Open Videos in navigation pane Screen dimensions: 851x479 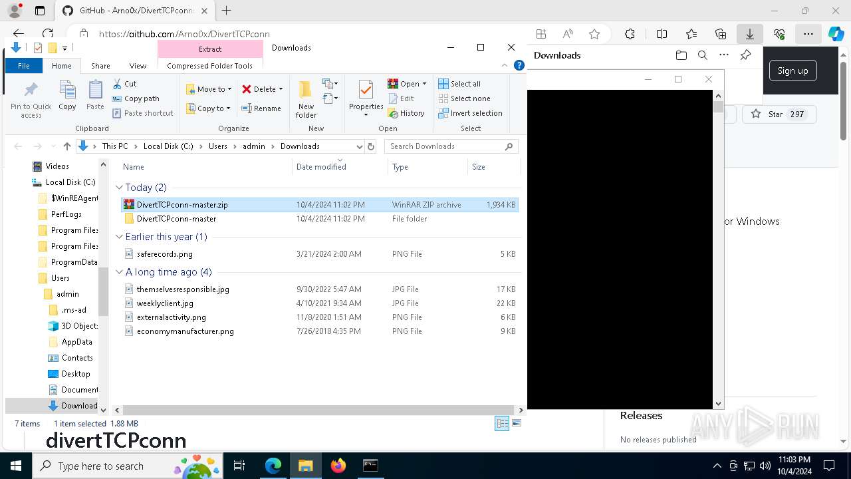click(57, 166)
